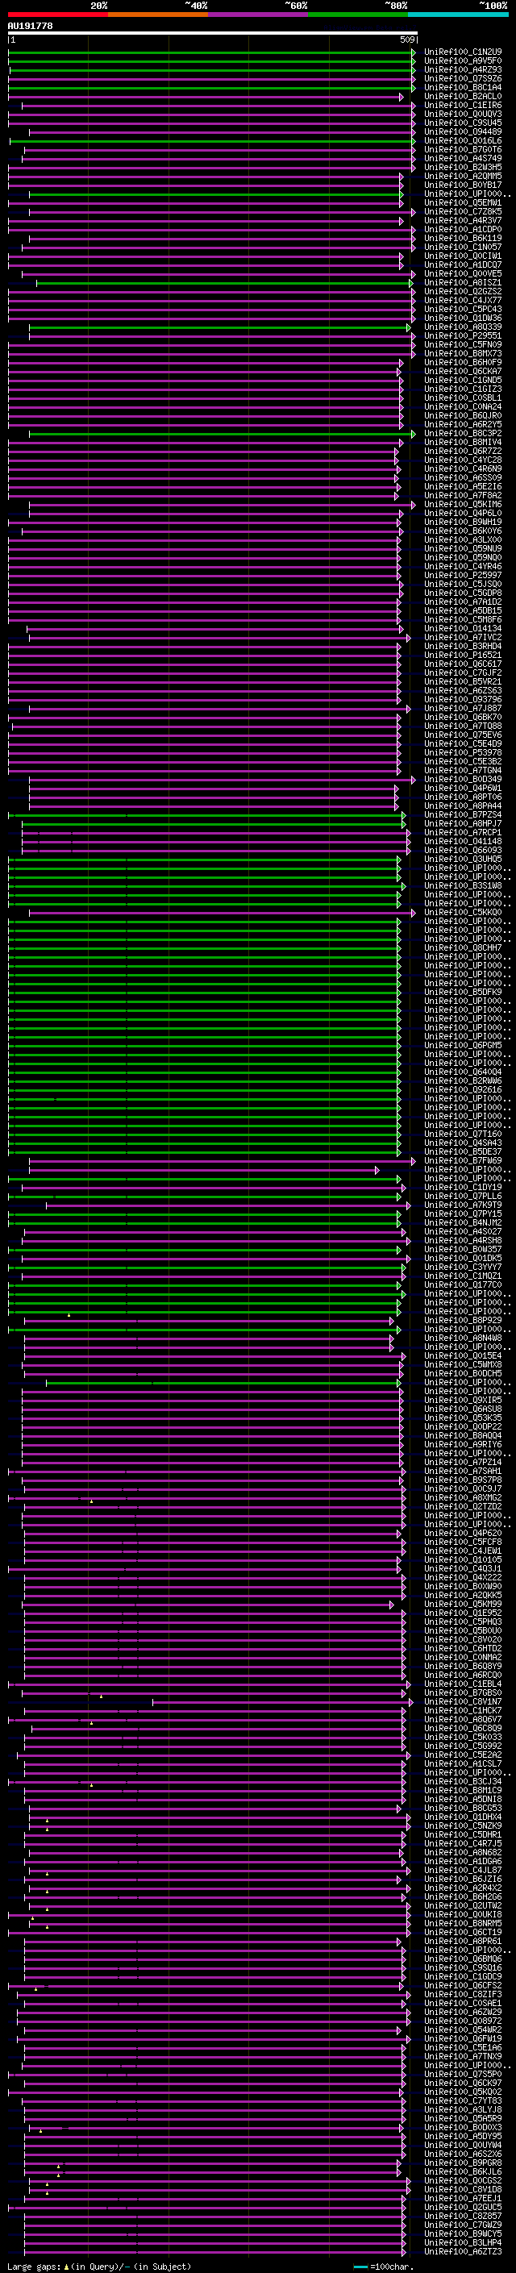Open hit UniRef100_C1N2U9
Viewport: 516px width, 2273px height.
point(463,52)
